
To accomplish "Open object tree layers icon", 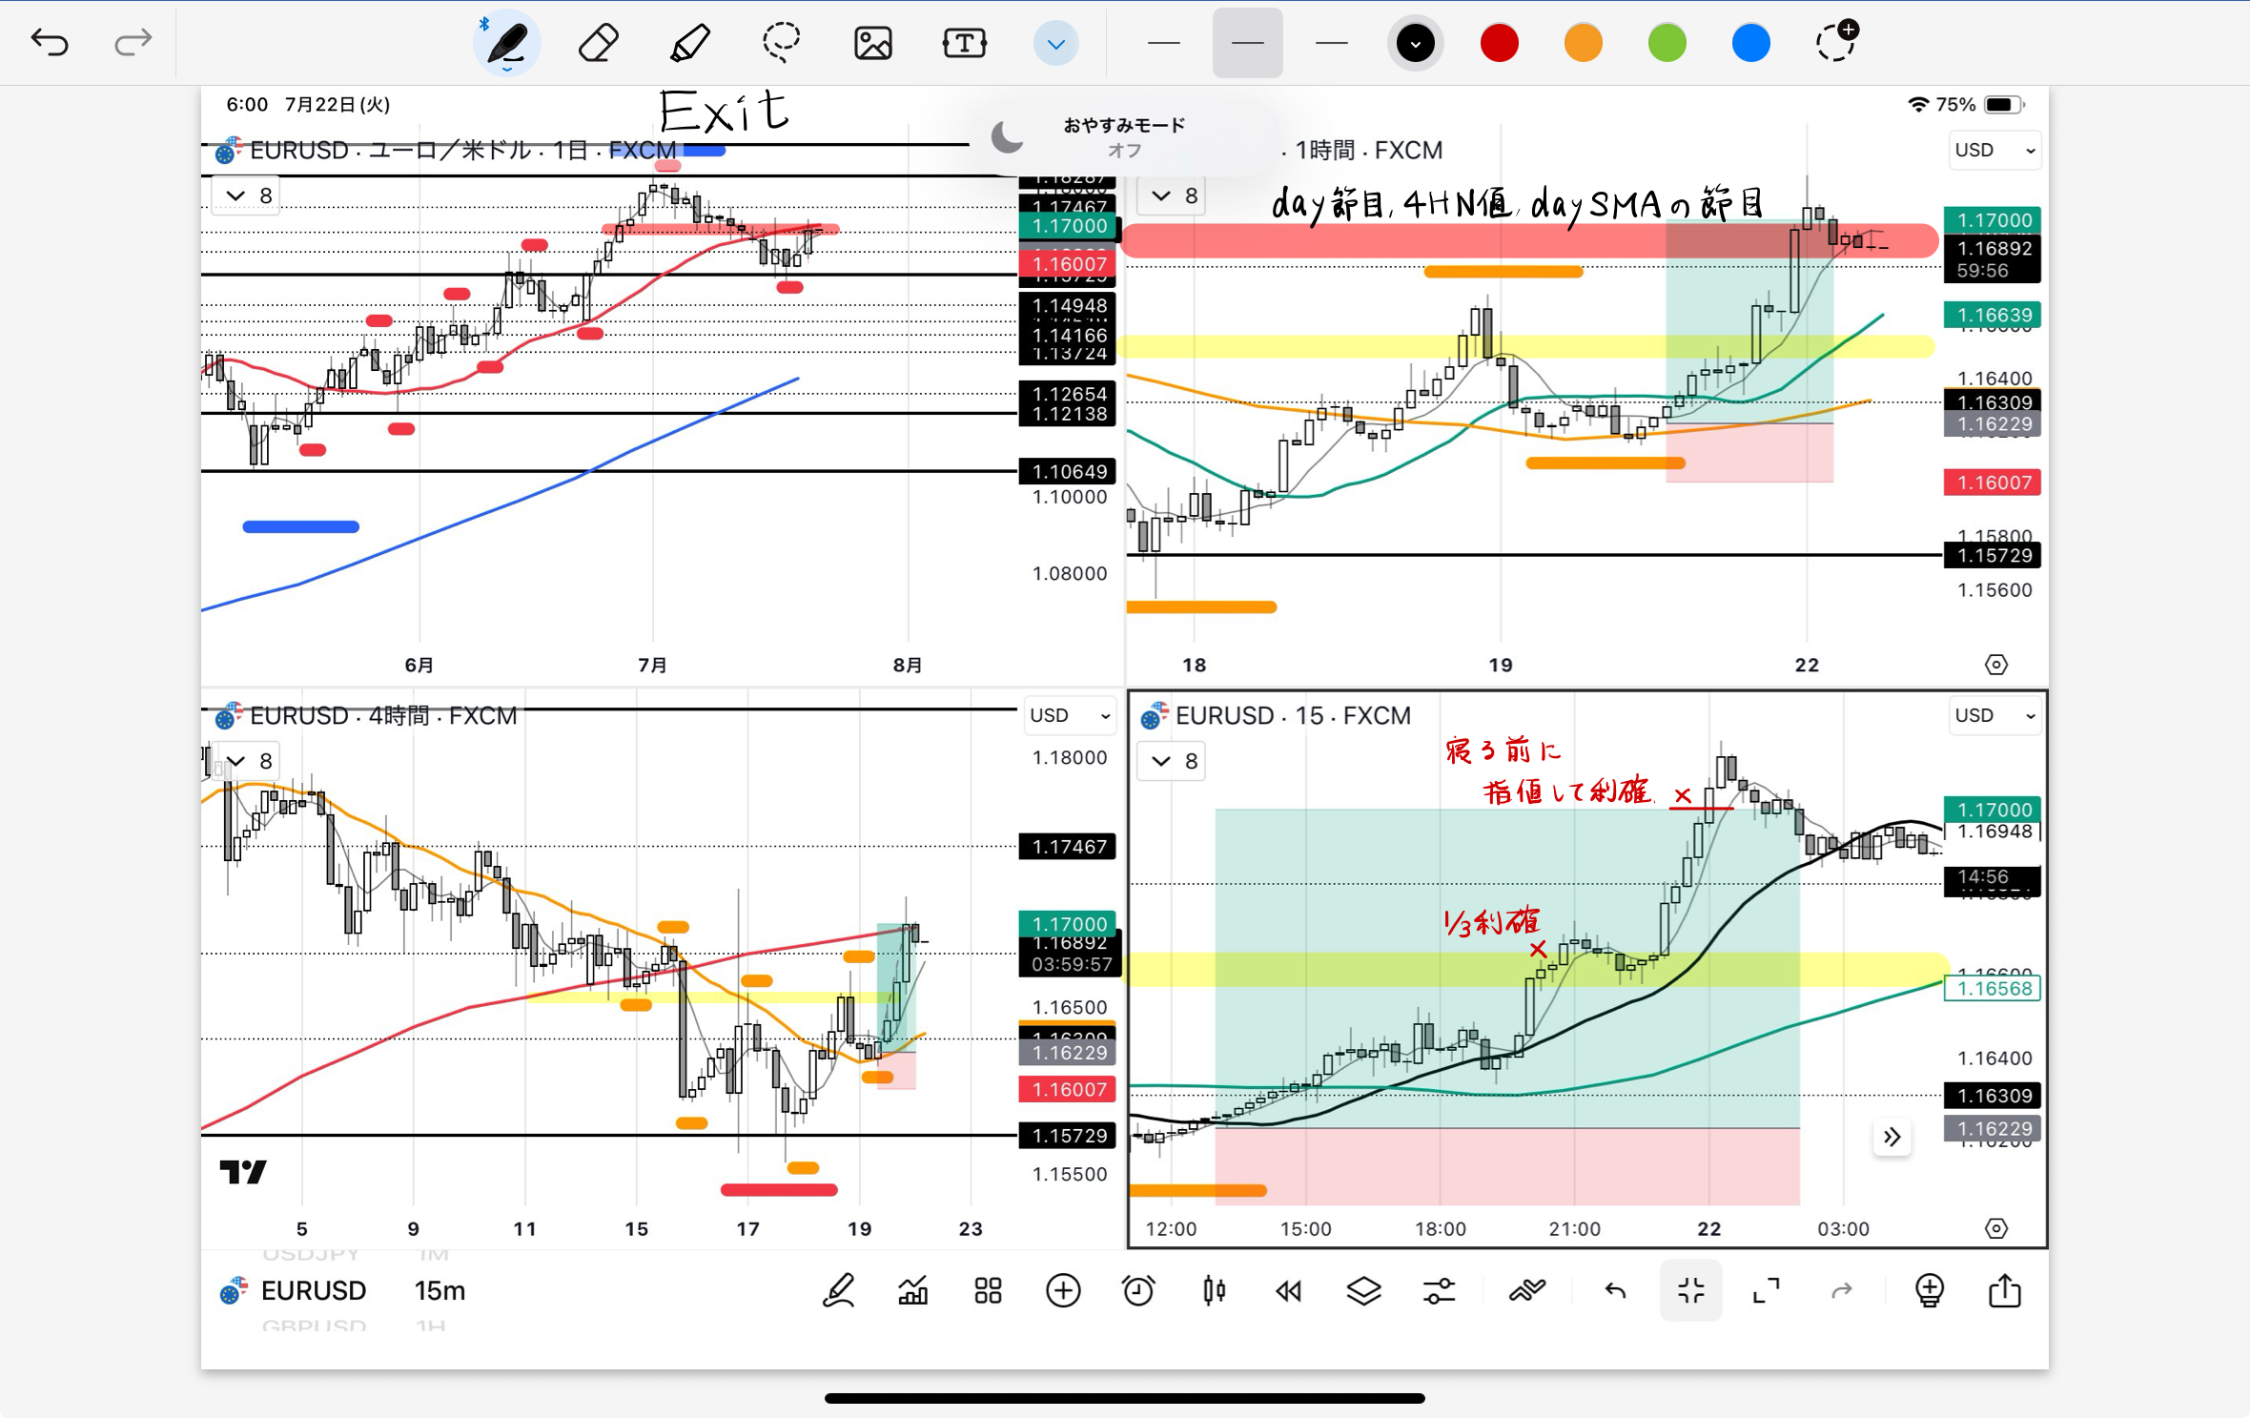I will [x=1364, y=1290].
